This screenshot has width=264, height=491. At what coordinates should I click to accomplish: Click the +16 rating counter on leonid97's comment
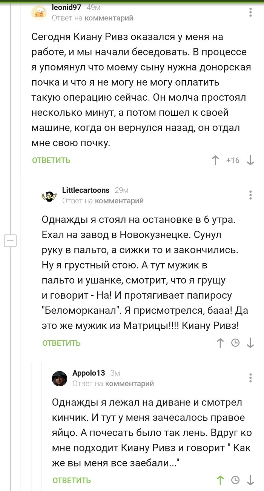(x=233, y=160)
